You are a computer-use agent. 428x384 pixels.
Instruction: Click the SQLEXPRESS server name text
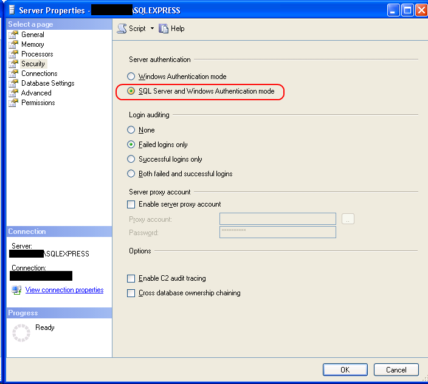(66, 254)
